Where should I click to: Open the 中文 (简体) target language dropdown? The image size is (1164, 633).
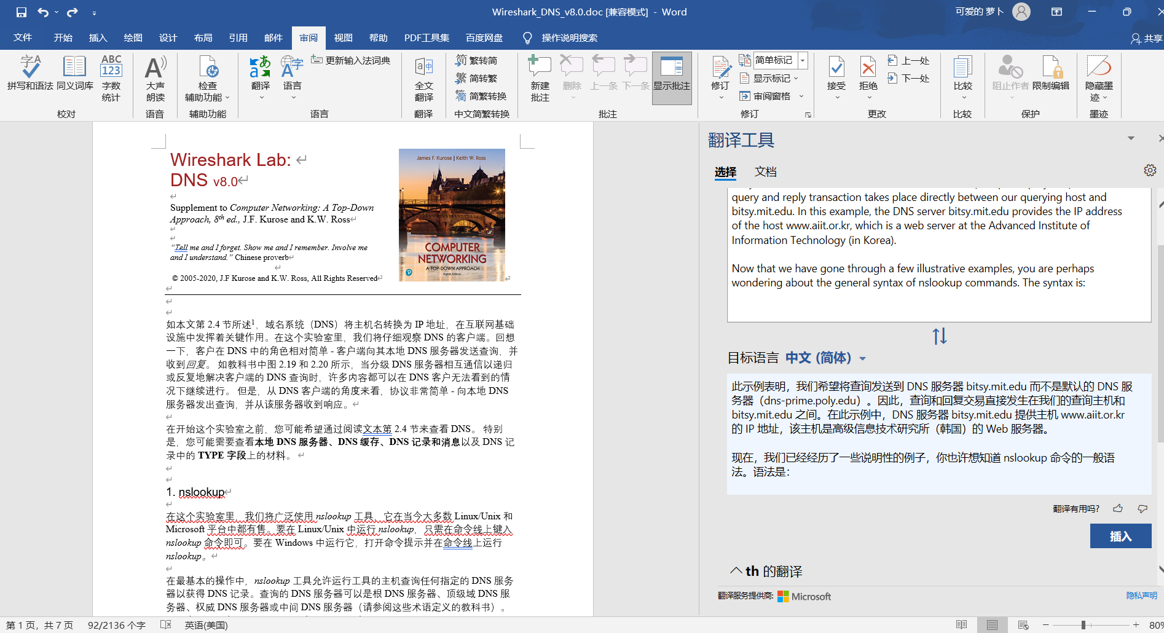click(826, 358)
